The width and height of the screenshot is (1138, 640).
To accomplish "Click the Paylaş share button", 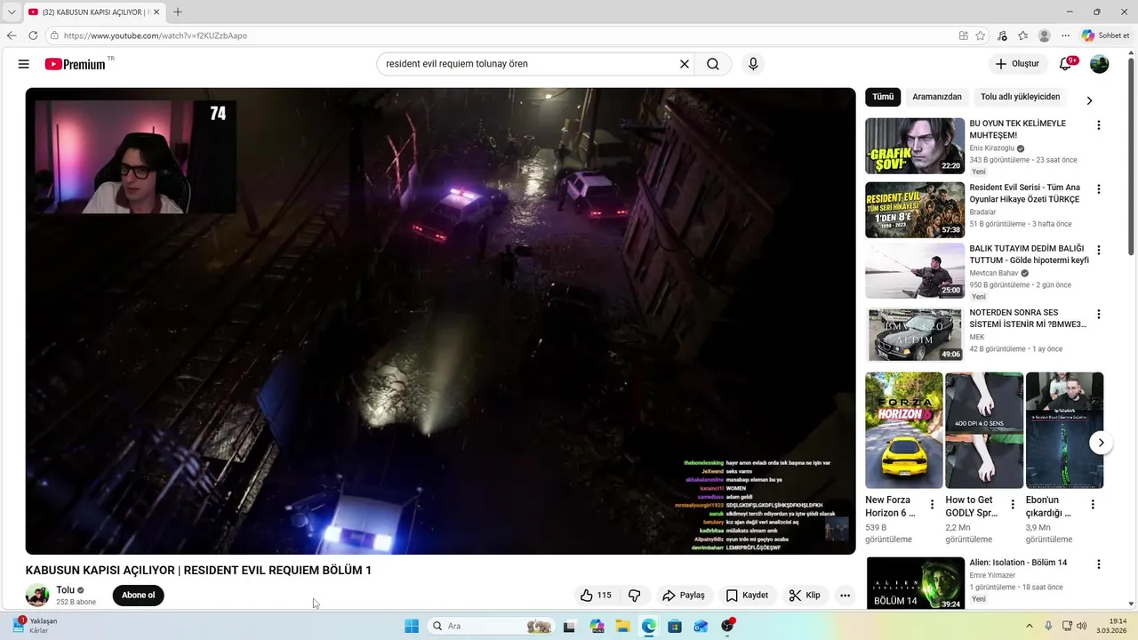I will tap(683, 596).
